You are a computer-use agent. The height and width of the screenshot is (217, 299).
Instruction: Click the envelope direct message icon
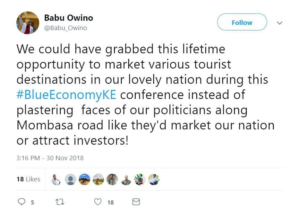(136, 202)
